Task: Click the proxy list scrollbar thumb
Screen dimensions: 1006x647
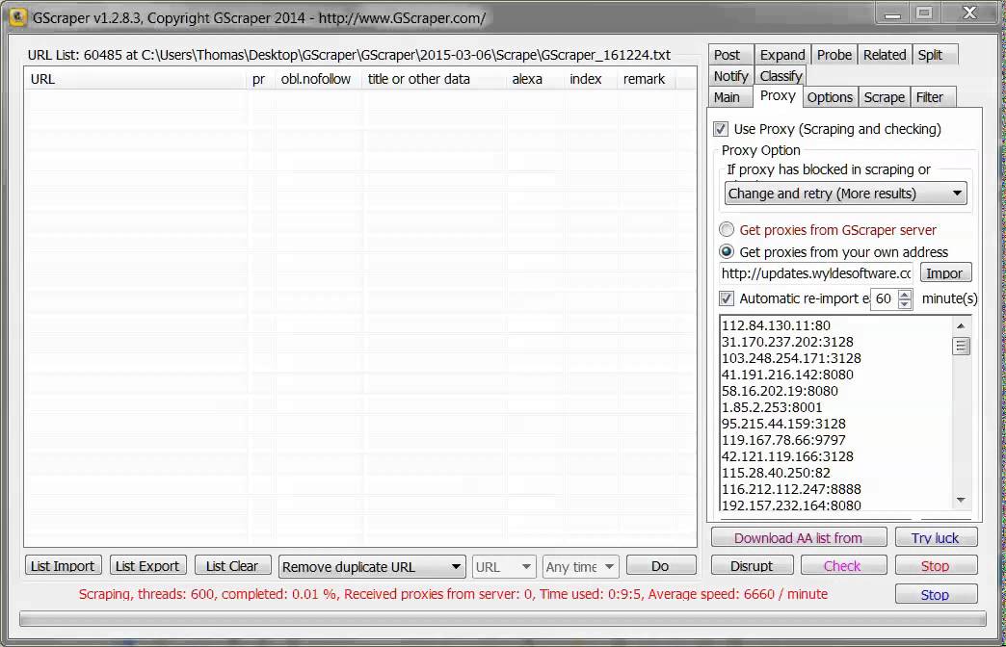Action: coord(961,347)
